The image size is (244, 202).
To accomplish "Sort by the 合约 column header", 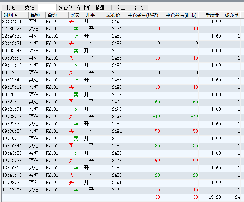I will pyautogui.click(x=57, y=15).
